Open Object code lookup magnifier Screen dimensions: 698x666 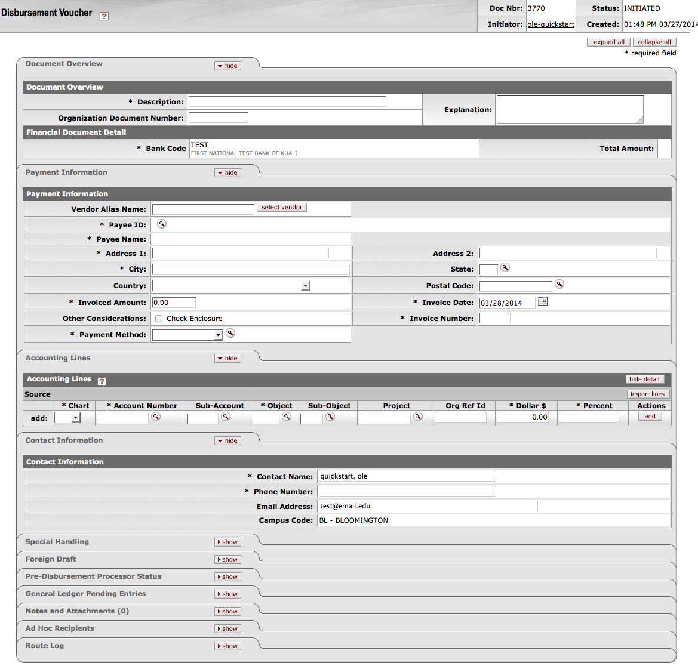pyautogui.click(x=287, y=417)
